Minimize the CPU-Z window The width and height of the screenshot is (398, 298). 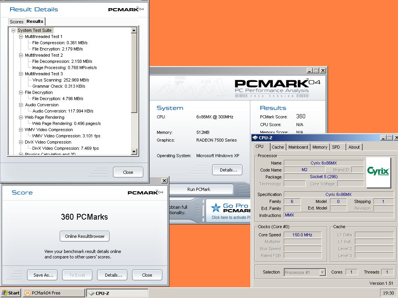(383, 138)
